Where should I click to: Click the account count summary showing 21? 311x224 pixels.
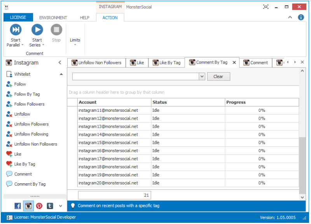[114, 196]
